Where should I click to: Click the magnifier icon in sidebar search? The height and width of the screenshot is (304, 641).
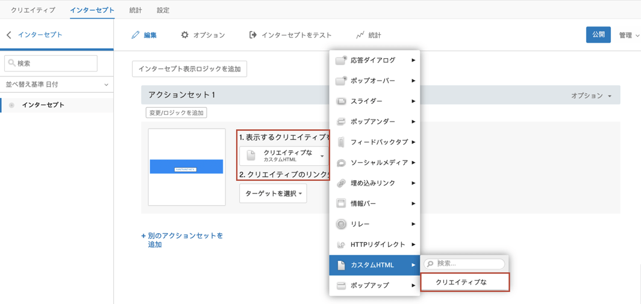pyautogui.click(x=12, y=63)
